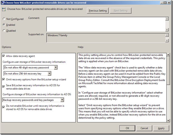Uncheck Do not enable BitLocker until stored
This screenshot has height=135, width=173.
[4, 106]
